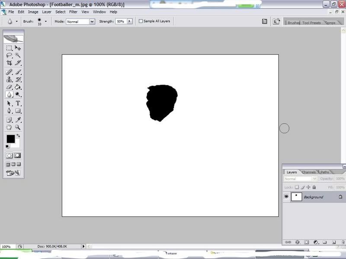Select the Magic Wand tool
Screen dimensions: 346x259
[18, 55]
